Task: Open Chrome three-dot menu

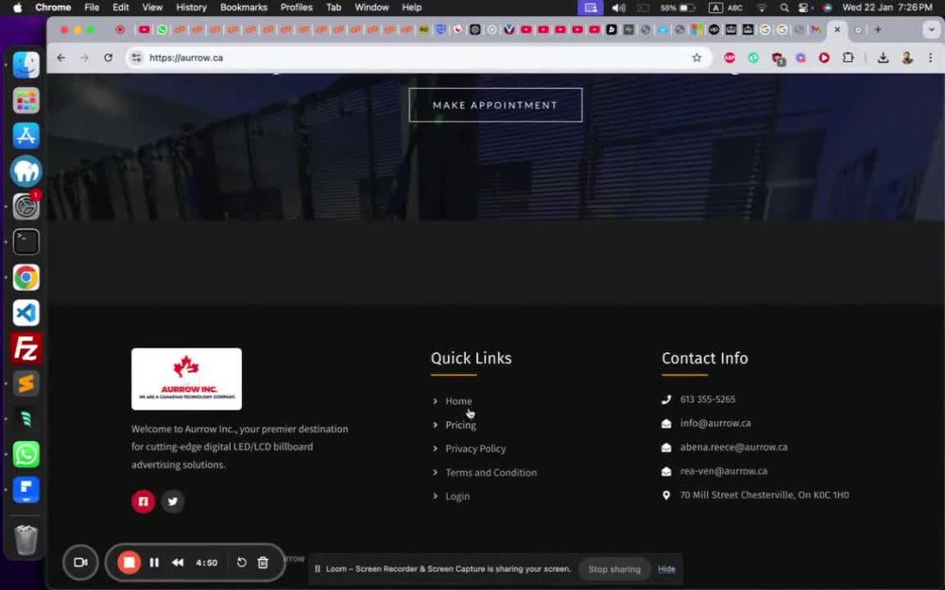Action: pos(931,58)
